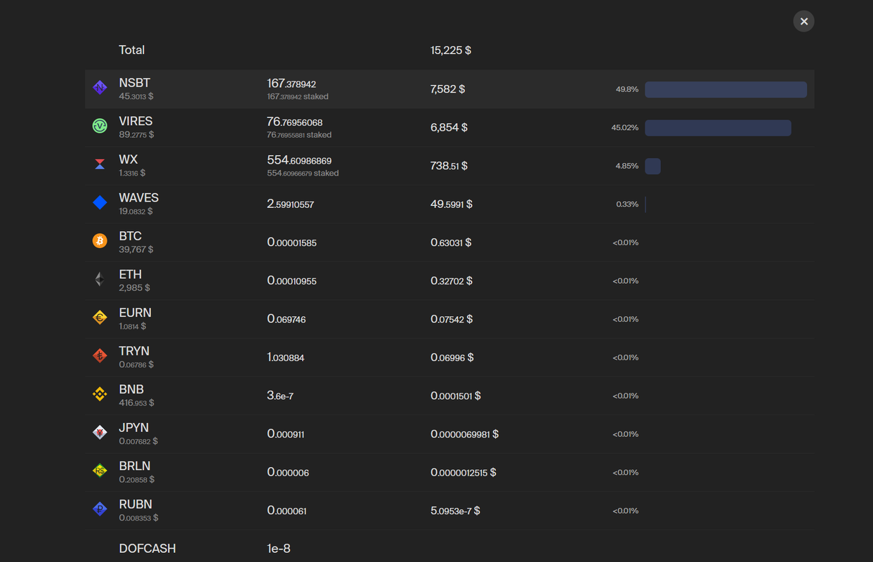The height and width of the screenshot is (562, 873).
Task: Select the NSBT token name
Action: tap(135, 83)
